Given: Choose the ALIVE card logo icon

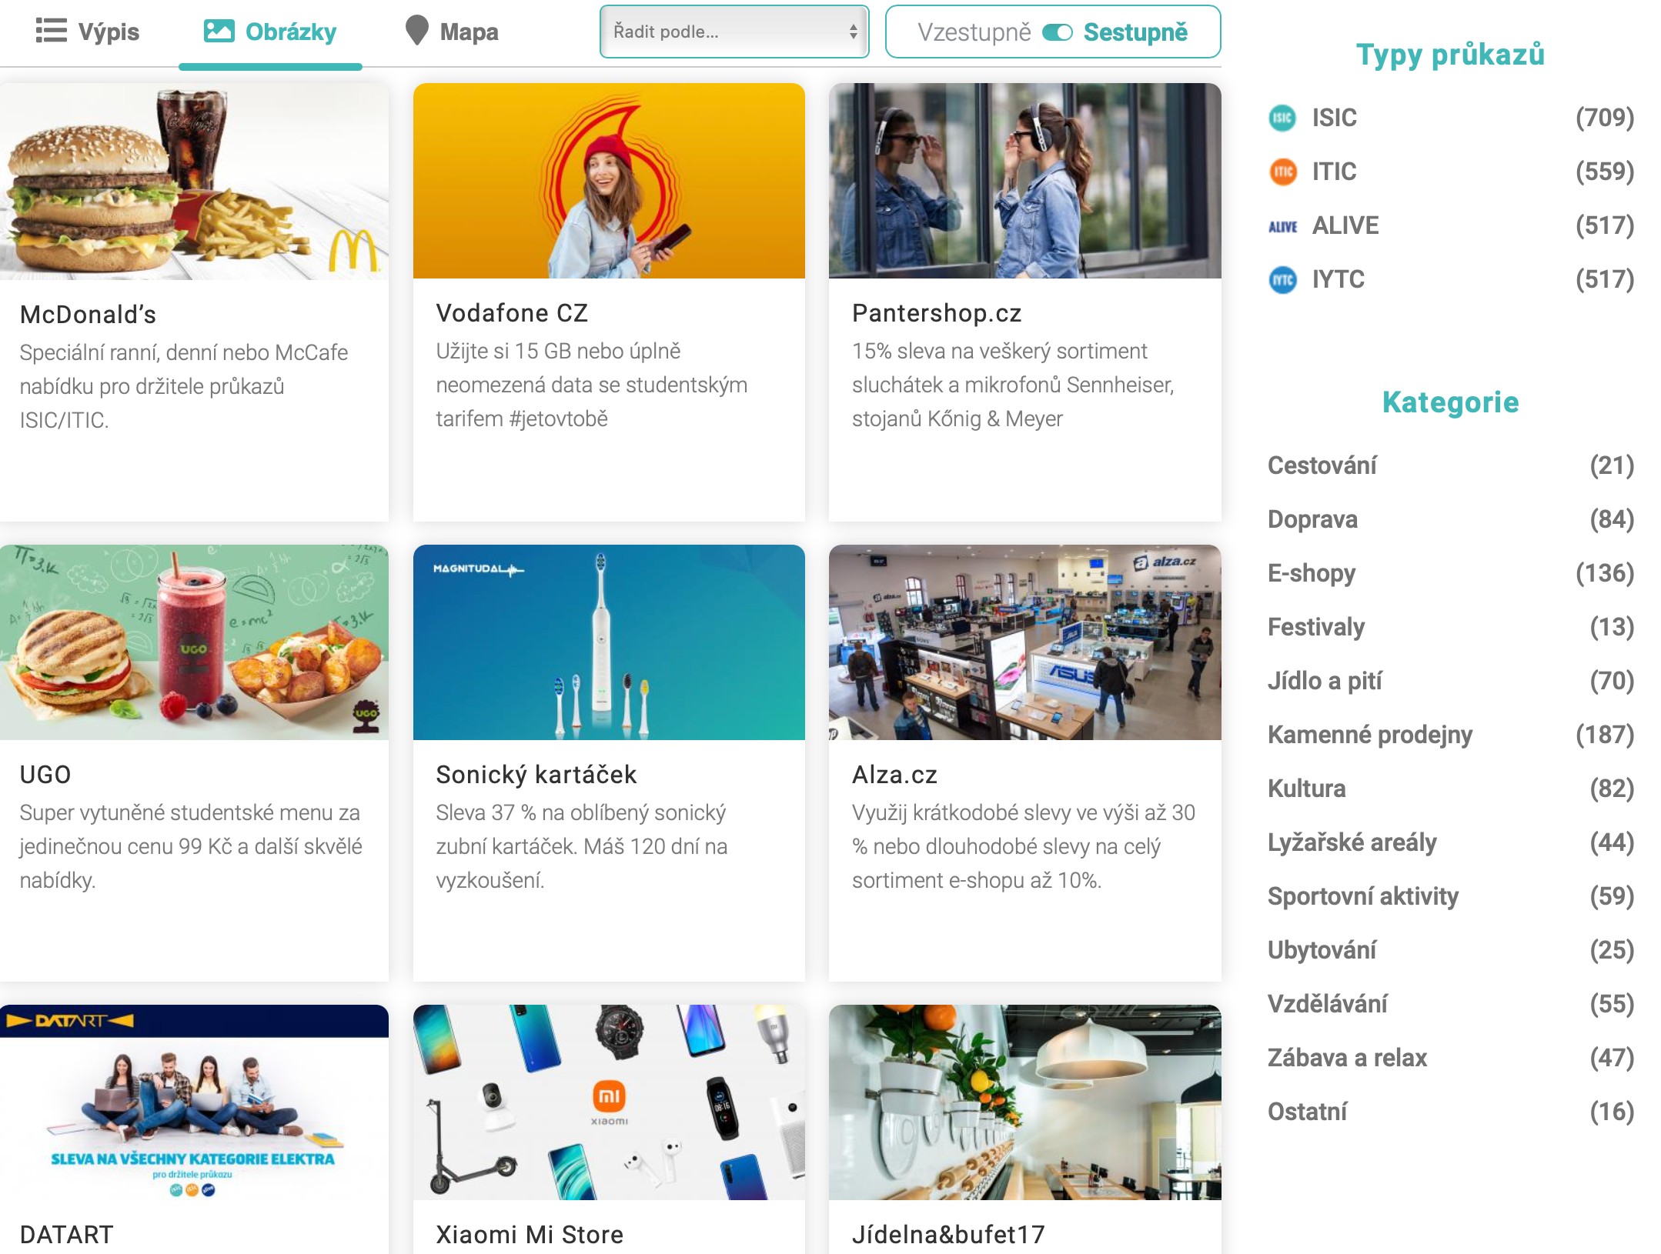Looking at the screenshot, I should [x=1282, y=226].
